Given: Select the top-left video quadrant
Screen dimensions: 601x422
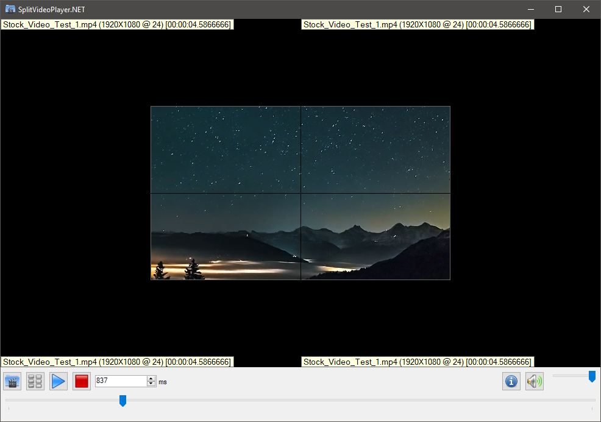Looking at the screenshot, I should pos(226,150).
